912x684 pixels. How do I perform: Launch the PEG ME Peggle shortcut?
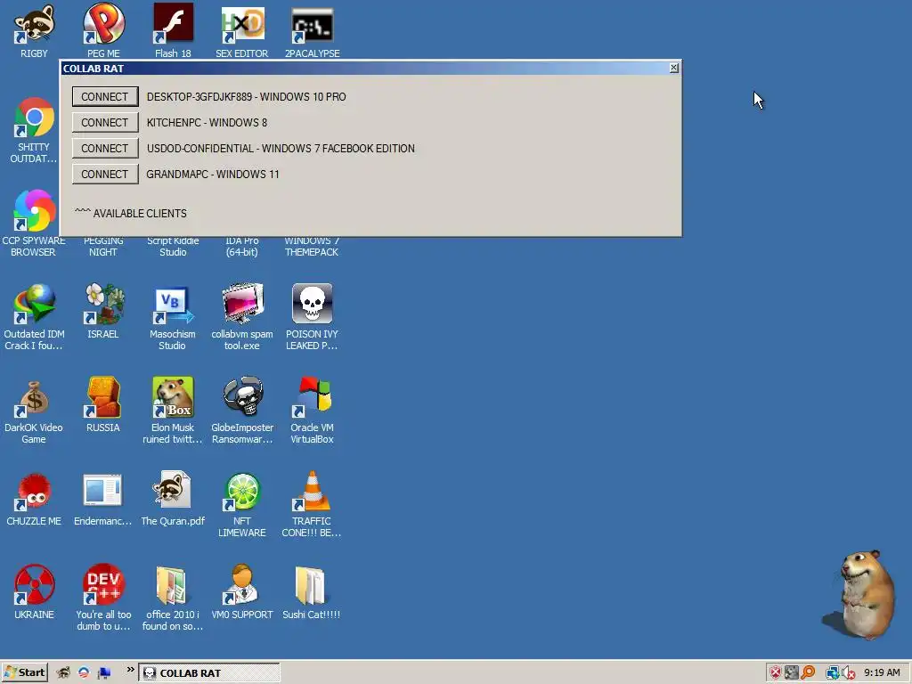pos(103,24)
